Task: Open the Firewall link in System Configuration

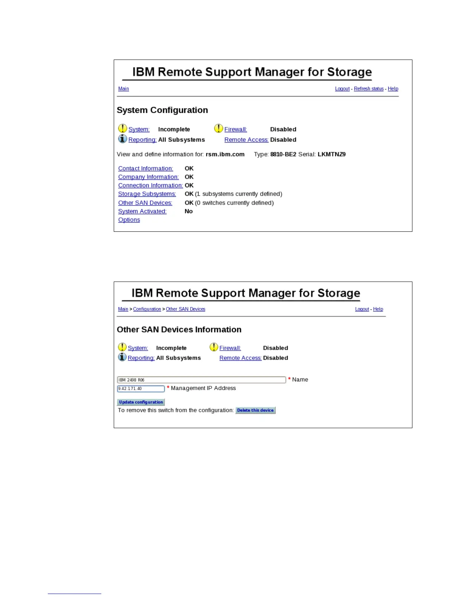Action: click(236, 129)
